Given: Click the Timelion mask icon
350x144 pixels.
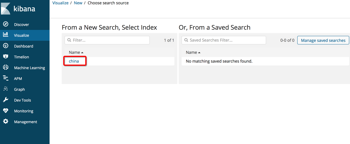Looking at the screenshot, I should [x=6, y=57].
